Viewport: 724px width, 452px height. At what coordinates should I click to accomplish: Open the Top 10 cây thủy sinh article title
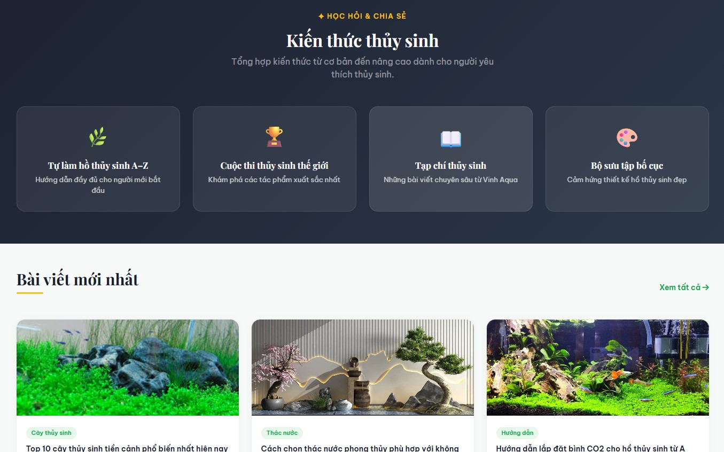pyautogui.click(x=127, y=448)
